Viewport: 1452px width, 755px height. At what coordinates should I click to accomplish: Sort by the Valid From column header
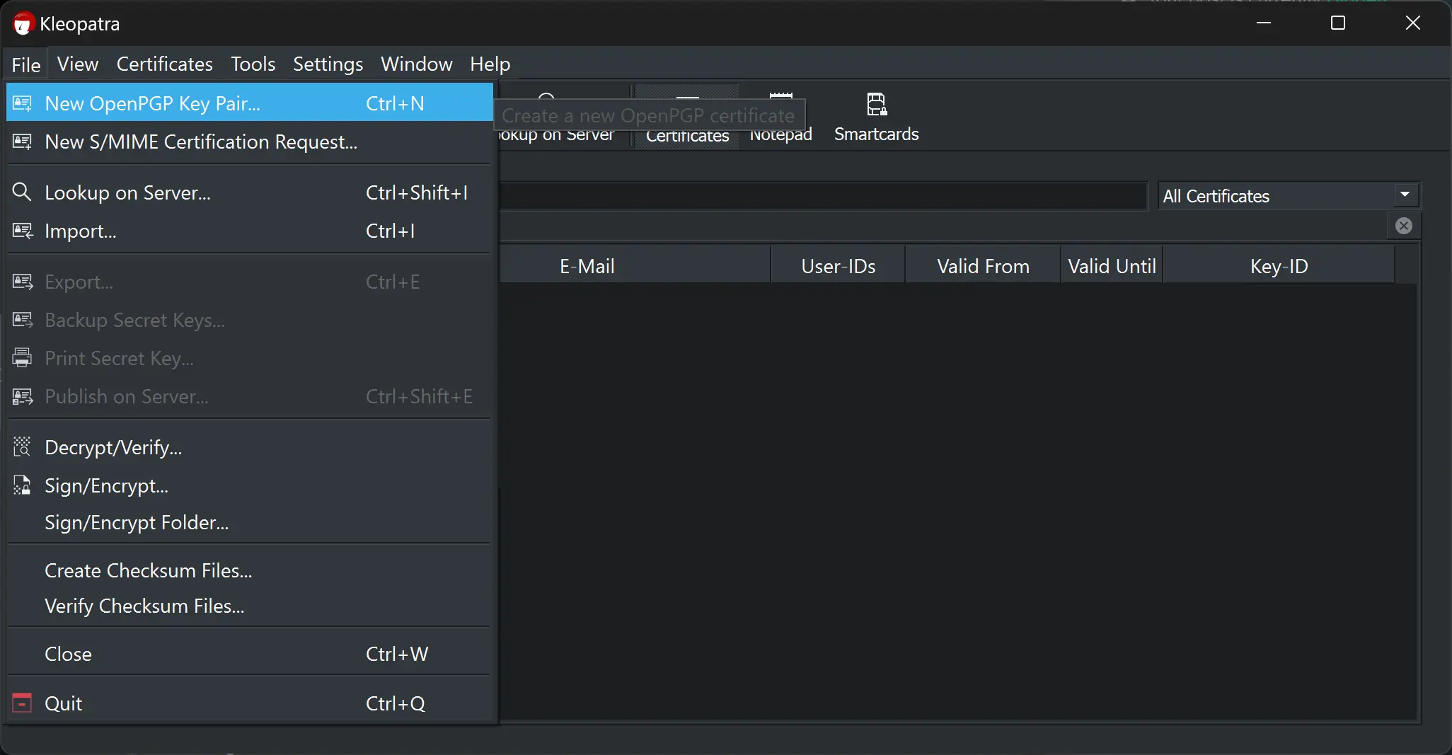coord(983,266)
